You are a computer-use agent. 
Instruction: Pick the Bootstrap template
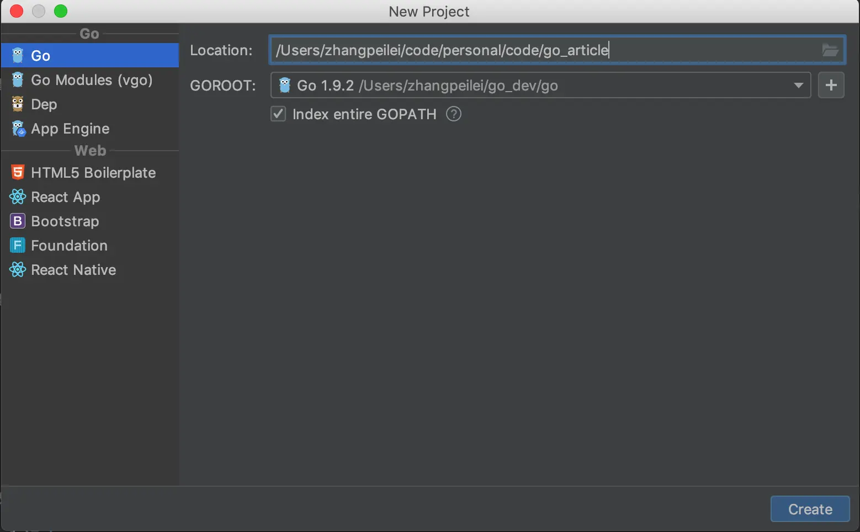click(x=89, y=221)
